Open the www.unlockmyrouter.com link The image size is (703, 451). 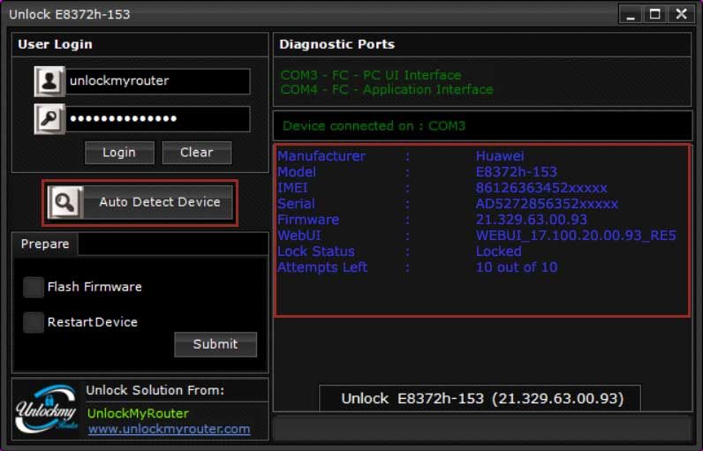coord(169,429)
